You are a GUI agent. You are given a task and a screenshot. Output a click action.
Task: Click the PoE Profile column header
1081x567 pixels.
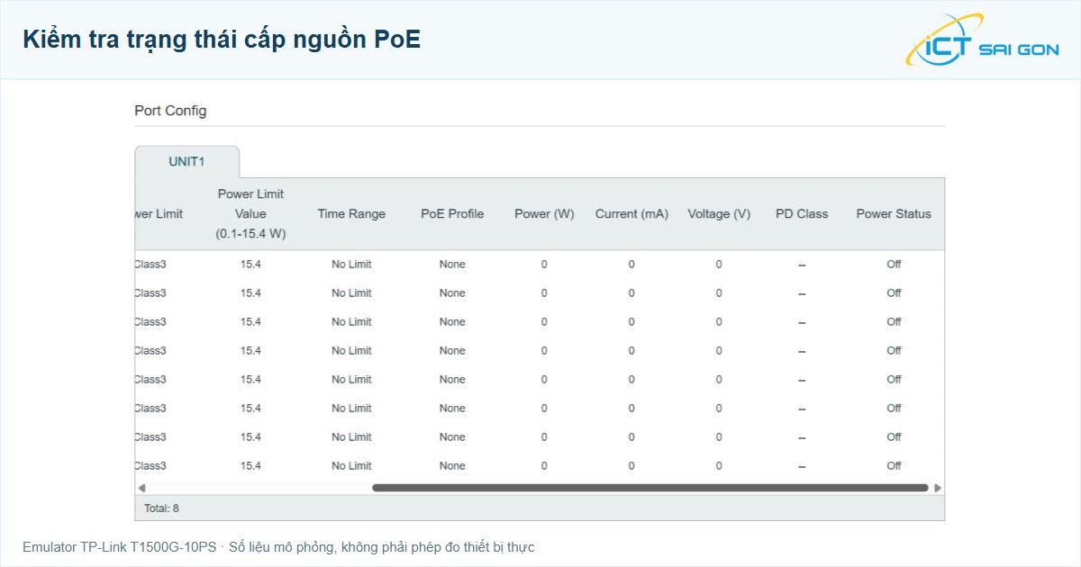[452, 214]
